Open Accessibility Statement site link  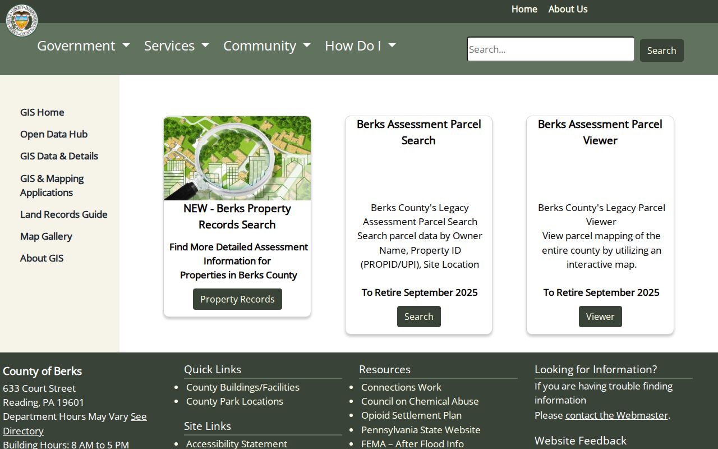(x=237, y=443)
